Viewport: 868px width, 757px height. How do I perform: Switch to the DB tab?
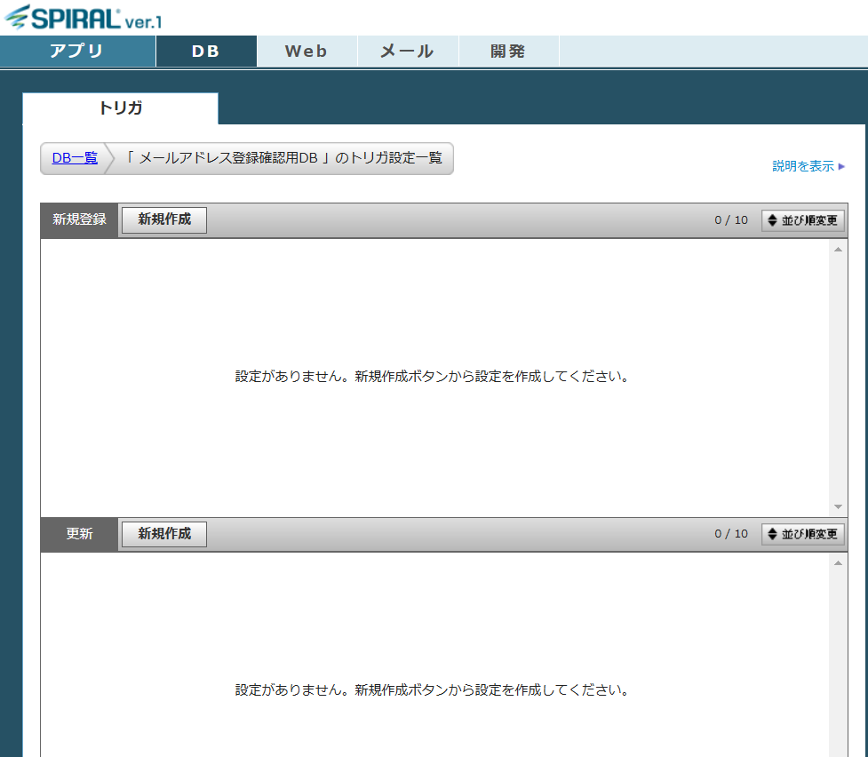pos(206,52)
